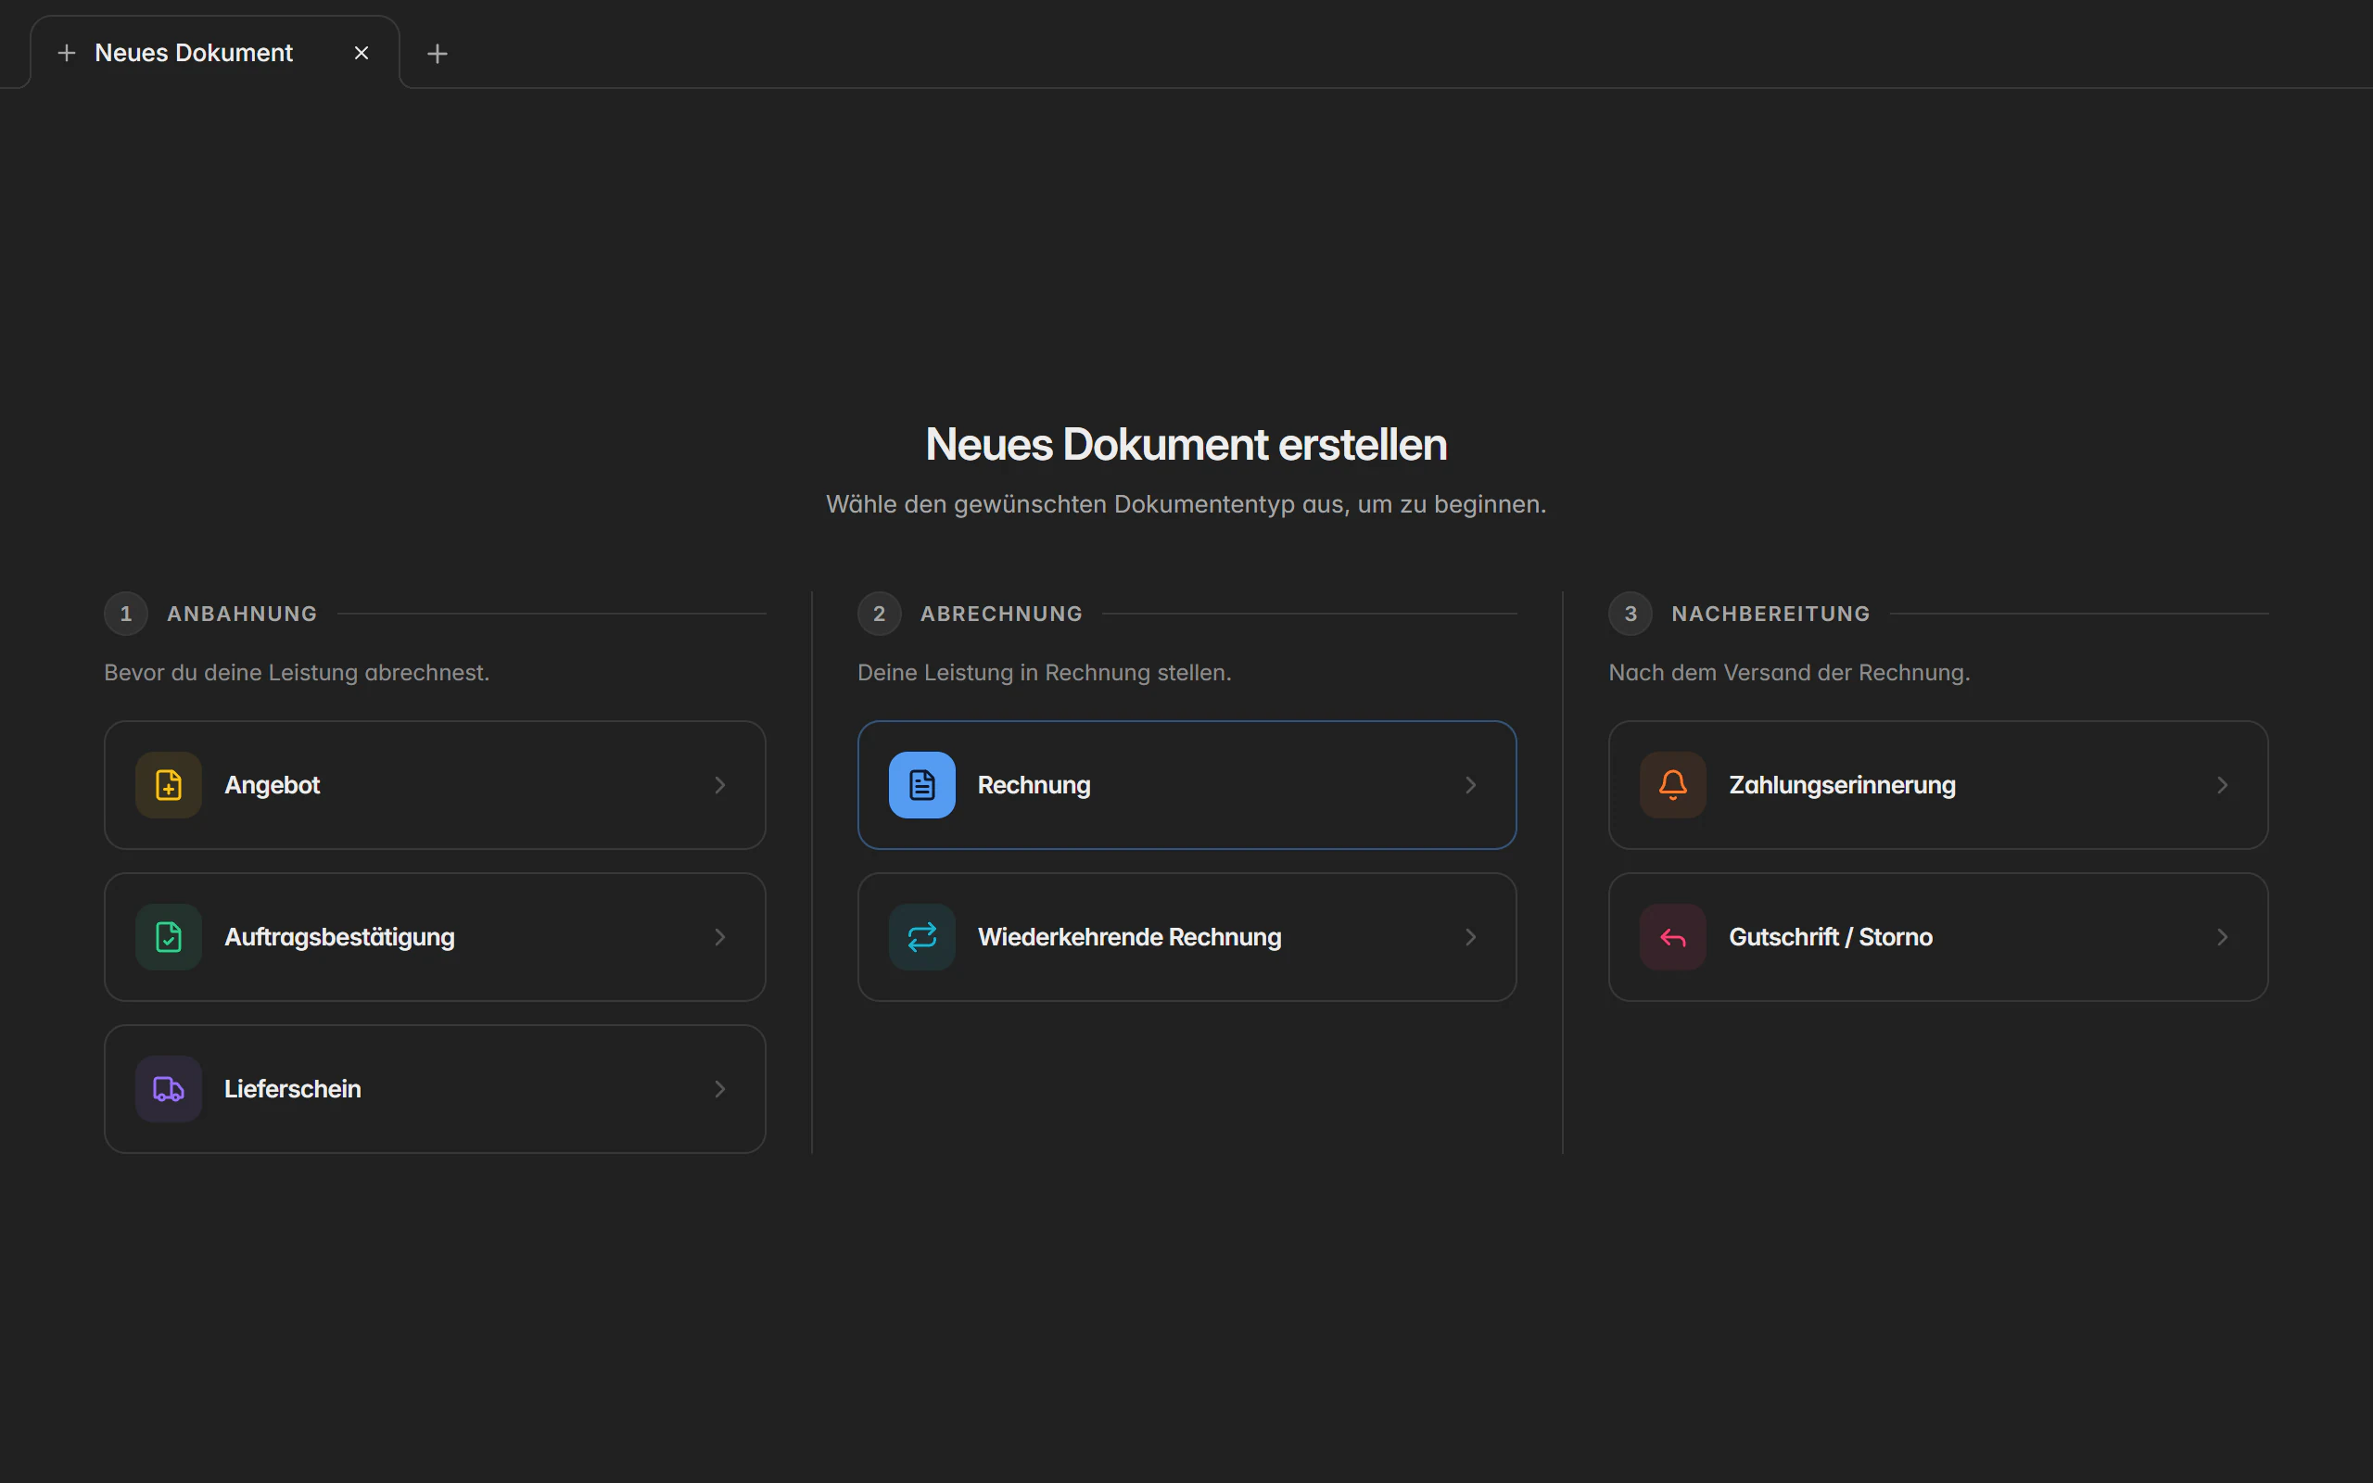Click step number 1 badge for Anbahnung
The width and height of the screenshot is (2373, 1483).
[125, 614]
